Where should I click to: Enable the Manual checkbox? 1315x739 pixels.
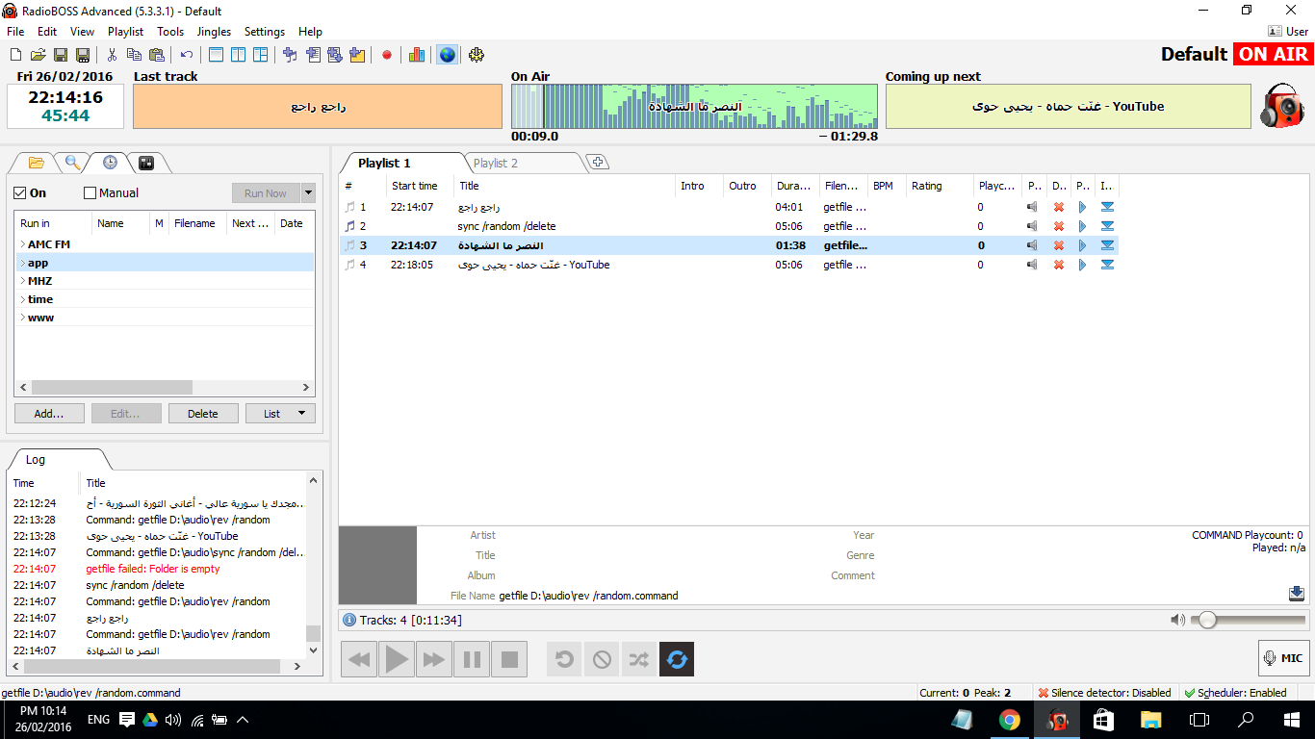click(x=90, y=193)
